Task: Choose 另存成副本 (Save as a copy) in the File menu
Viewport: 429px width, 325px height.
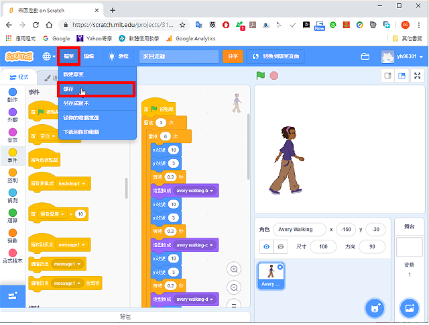Action: tap(97, 103)
